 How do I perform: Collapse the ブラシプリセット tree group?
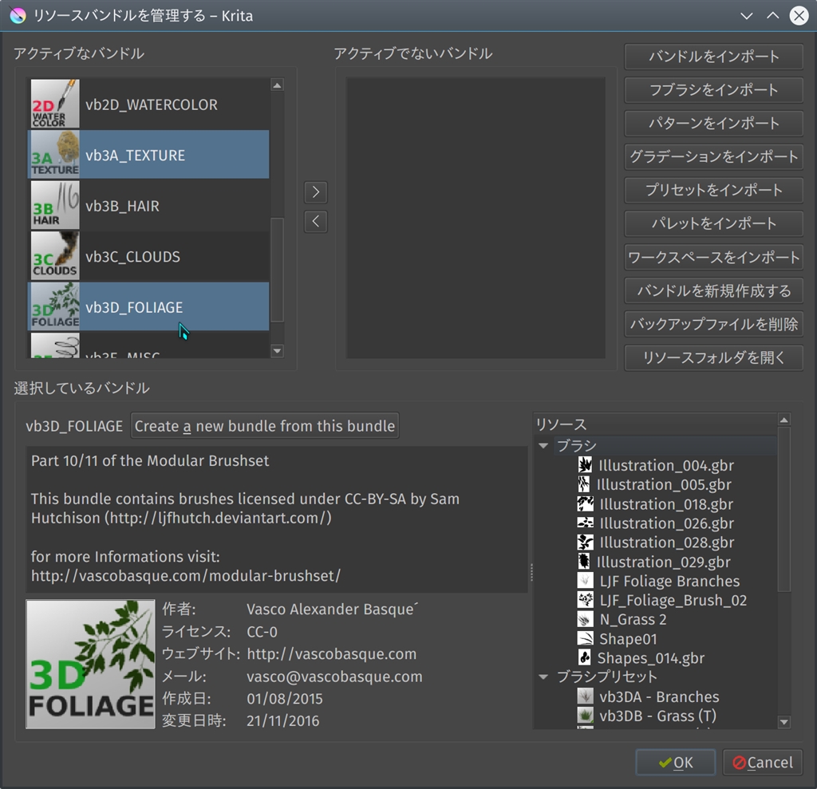tap(543, 677)
